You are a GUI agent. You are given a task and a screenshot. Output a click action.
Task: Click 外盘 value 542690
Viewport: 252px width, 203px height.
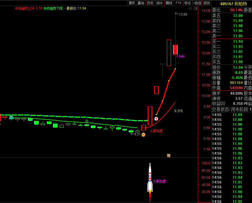pyautogui.click(x=236, y=88)
